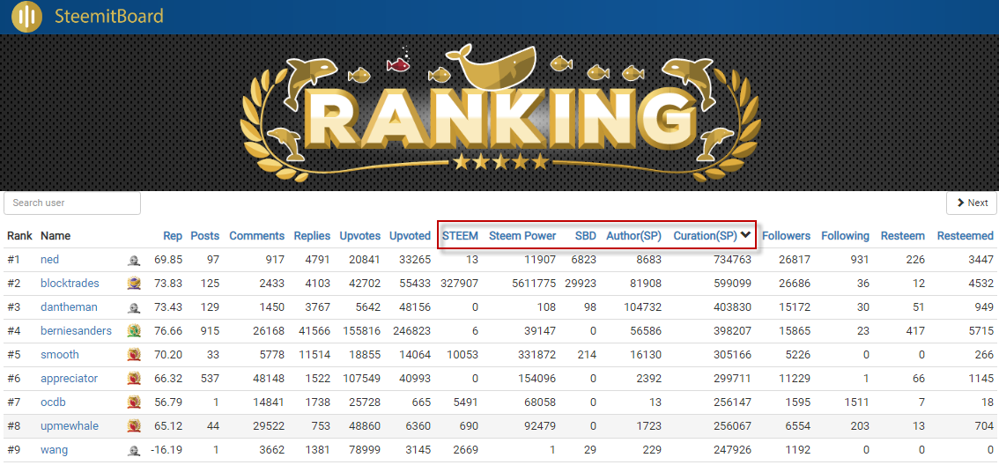Screen dimensions: 999x465
Task: Click berniesanders' resteemed value "5715"
Action: pos(981,331)
